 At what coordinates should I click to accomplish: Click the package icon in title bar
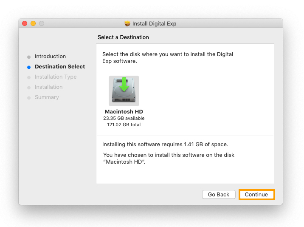pos(127,24)
